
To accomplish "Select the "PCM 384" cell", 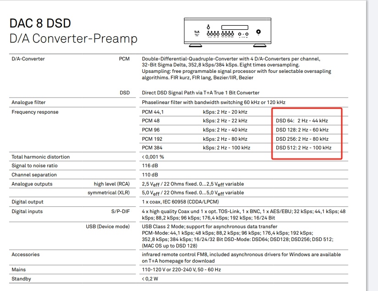I will click(x=152, y=148).
